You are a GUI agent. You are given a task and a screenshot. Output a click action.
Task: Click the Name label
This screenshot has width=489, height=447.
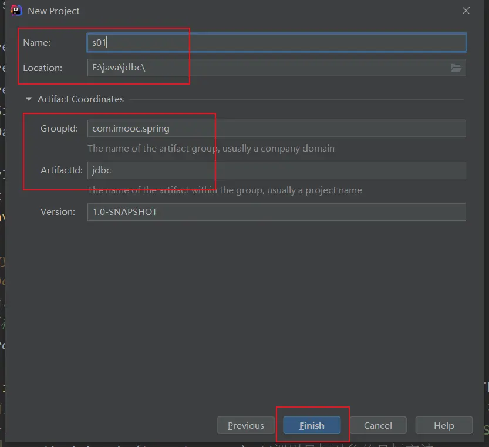pos(37,43)
